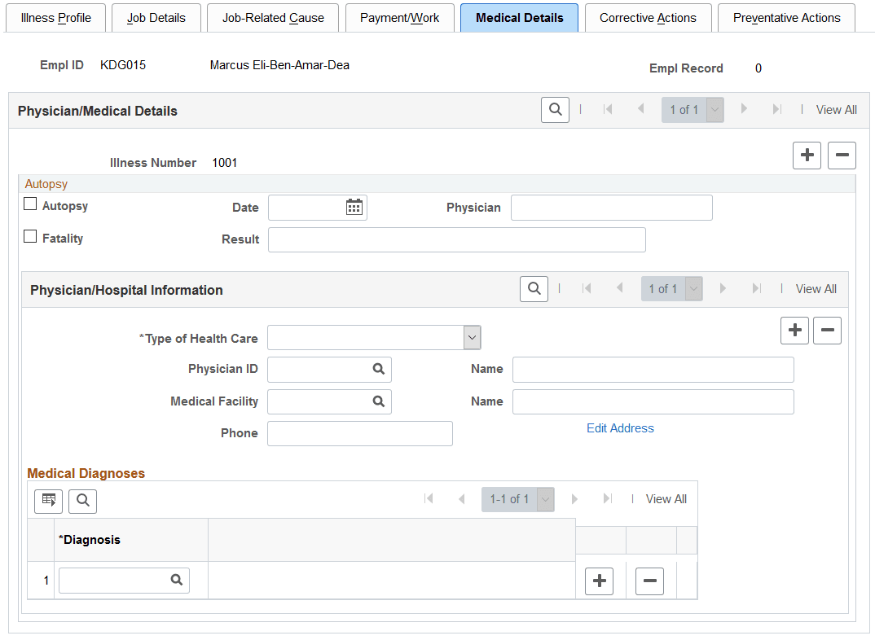Search within Physician/Medical Details section
Image resolution: width=875 pixels, height=640 pixels.
[x=555, y=110]
